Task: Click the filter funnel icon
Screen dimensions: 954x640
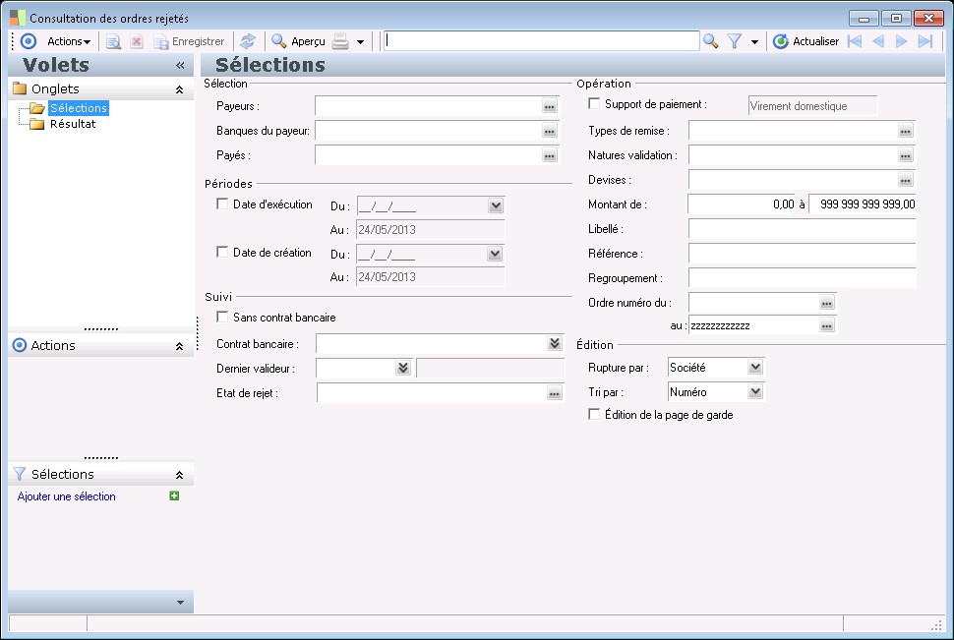Action: [x=734, y=41]
